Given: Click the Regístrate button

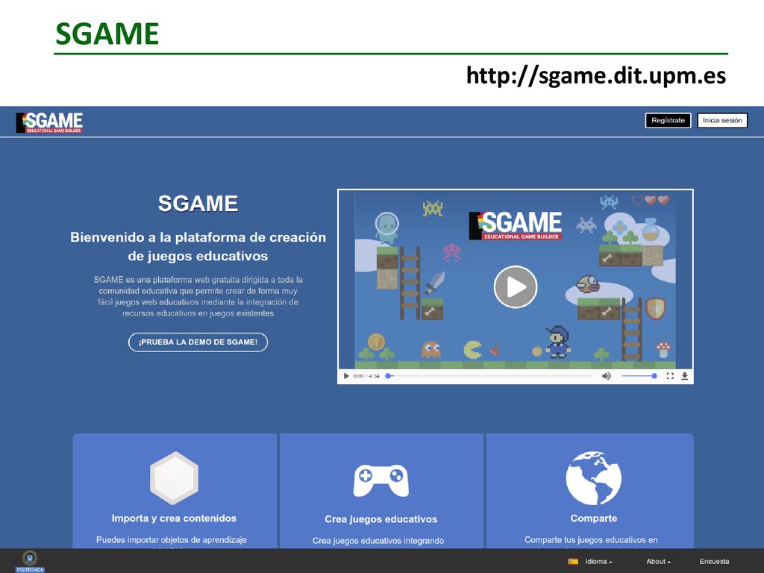Looking at the screenshot, I should point(668,120).
